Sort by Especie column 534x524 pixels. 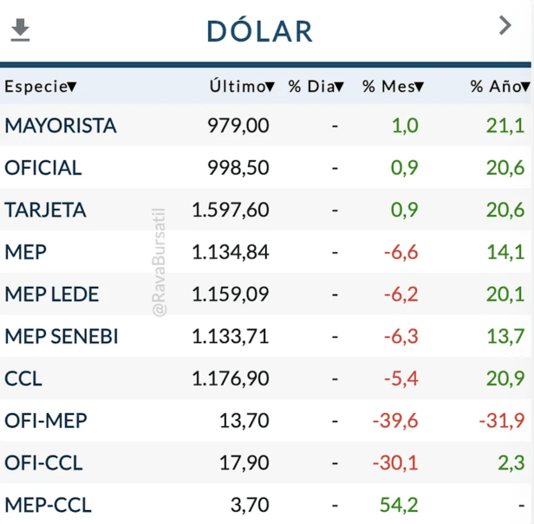(40, 87)
